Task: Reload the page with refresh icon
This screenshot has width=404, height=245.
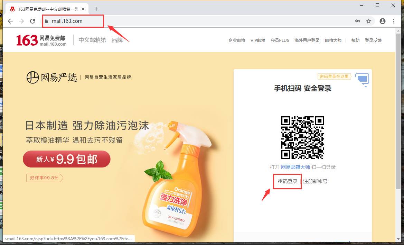Action: coord(32,21)
